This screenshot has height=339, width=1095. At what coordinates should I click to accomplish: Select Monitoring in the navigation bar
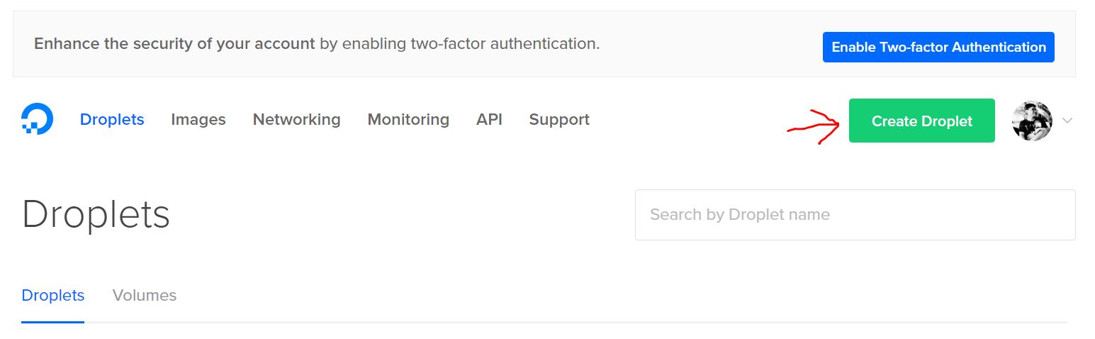[408, 119]
